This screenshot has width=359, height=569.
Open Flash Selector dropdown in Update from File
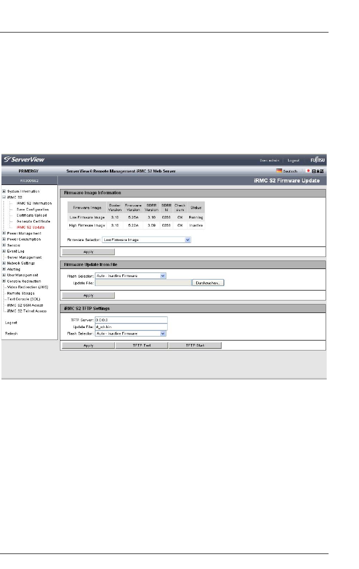click(x=130, y=276)
